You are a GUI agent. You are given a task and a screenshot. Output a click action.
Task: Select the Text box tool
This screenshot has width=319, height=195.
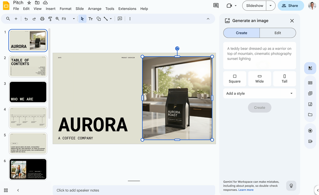point(90,19)
